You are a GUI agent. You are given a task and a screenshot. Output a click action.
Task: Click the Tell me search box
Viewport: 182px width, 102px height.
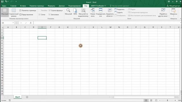[x=119, y=6]
